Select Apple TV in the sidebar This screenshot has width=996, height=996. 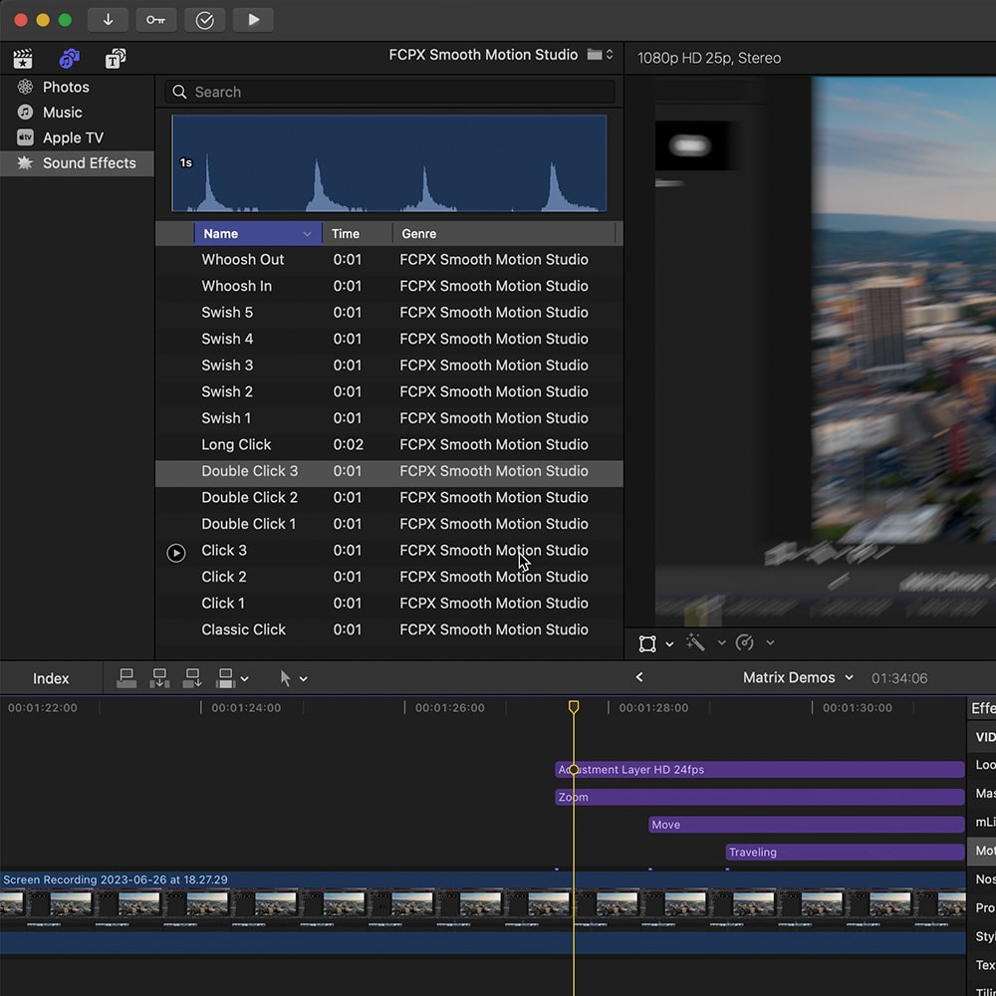click(72, 137)
